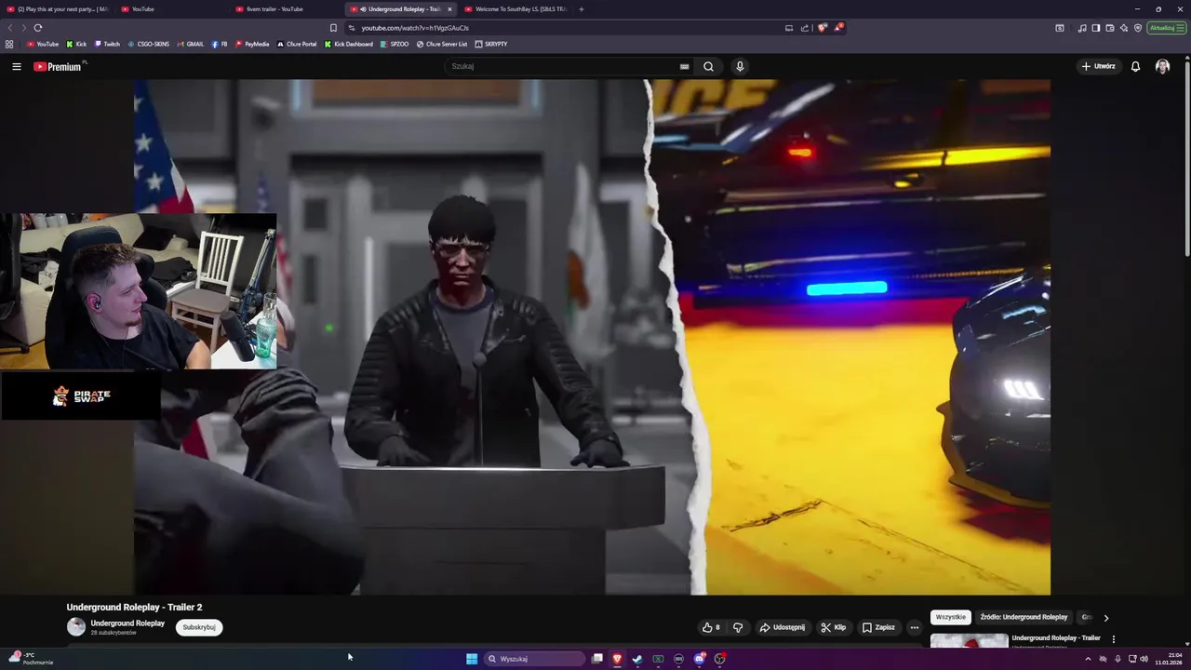Switch to 'fivem trailer - YouTube' tab

coord(287,9)
